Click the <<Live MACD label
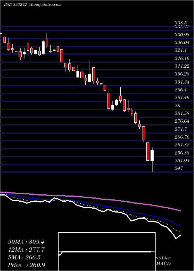 click(x=163, y=261)
